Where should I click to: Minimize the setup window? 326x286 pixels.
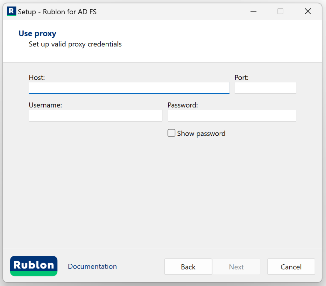[253, 11]
